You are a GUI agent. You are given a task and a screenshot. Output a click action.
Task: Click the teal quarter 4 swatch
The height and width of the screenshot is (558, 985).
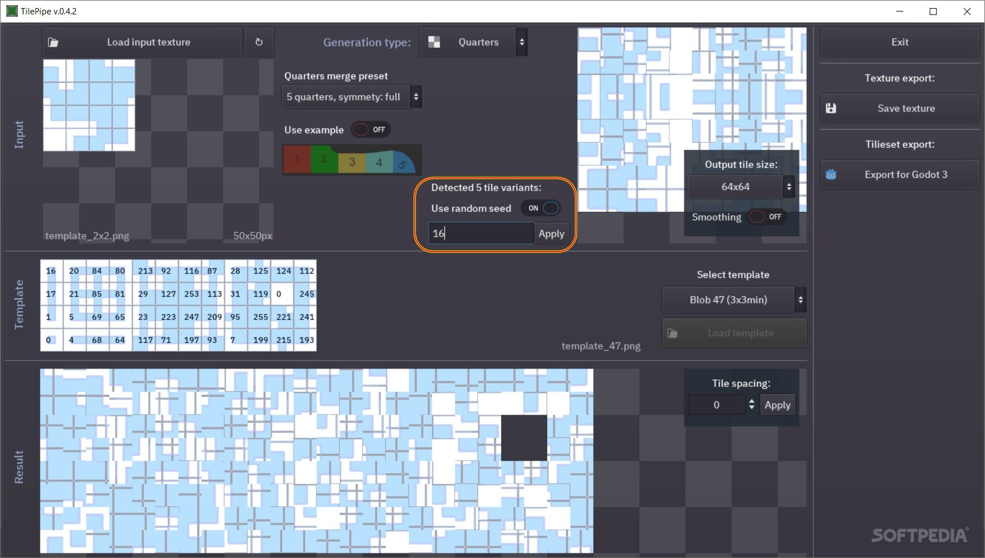coord(379,162)
